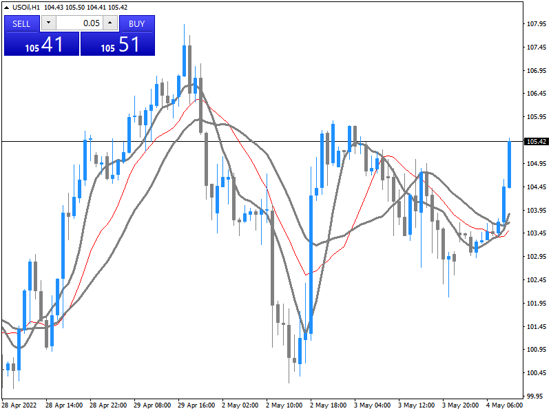Click the 4 May 06:00 time label
This screenshot has height=413, width=551.
504,405
